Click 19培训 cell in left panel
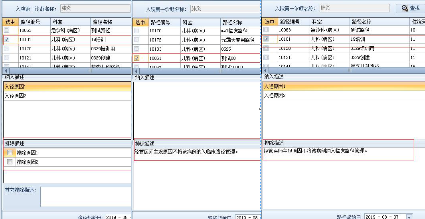 pos(111,39)
